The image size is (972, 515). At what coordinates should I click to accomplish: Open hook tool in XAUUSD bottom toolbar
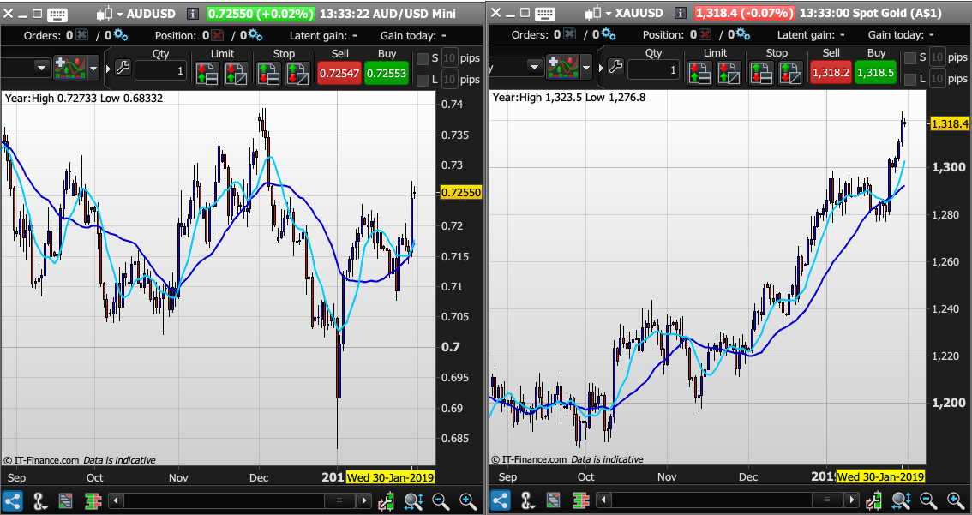point(527,500)
